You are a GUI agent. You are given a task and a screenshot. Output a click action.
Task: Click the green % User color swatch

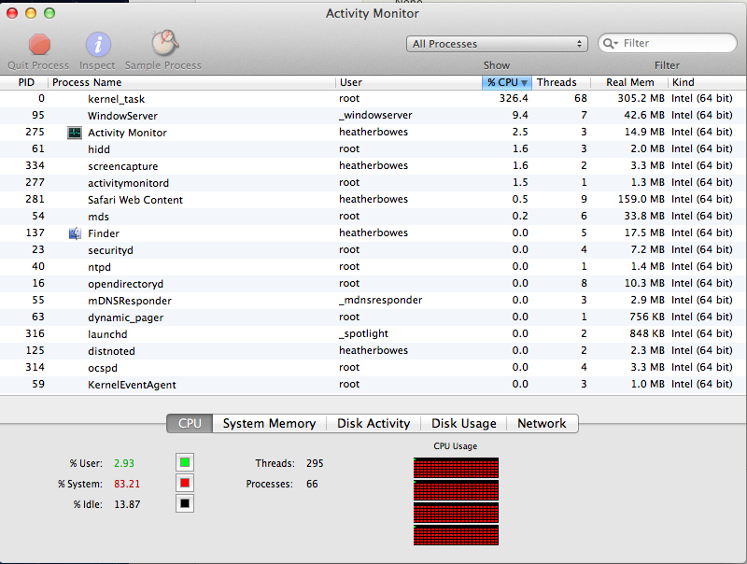[x=185, y=462]
